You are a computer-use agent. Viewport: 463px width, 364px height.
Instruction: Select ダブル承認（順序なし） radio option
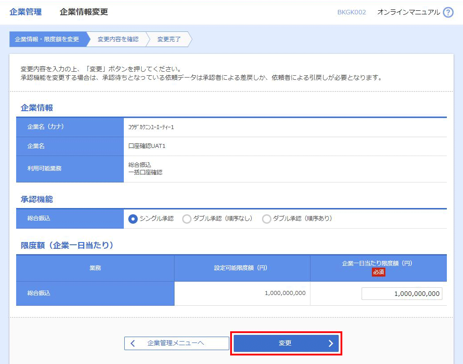pyautogui.click(x=187, y=219)
